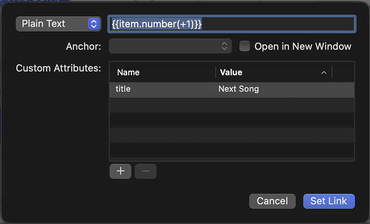The width and height of the screenshot is (370, 224).
Task: Click the sort arrow in Value header
Action: click(323, 72)
